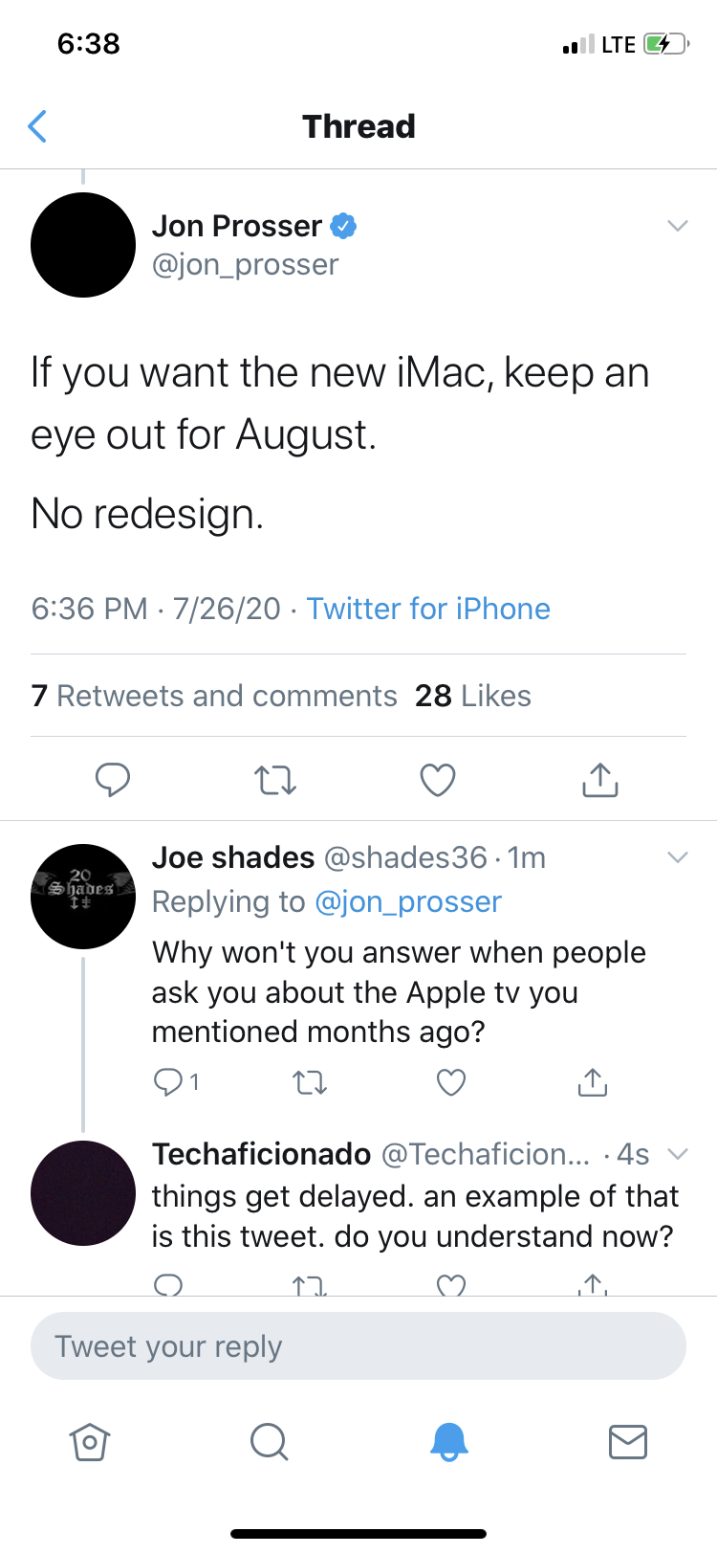Reply to Jon Prosser's main tweet
The width and height of the screenshot is (717, 1554).
click(113, 780)
